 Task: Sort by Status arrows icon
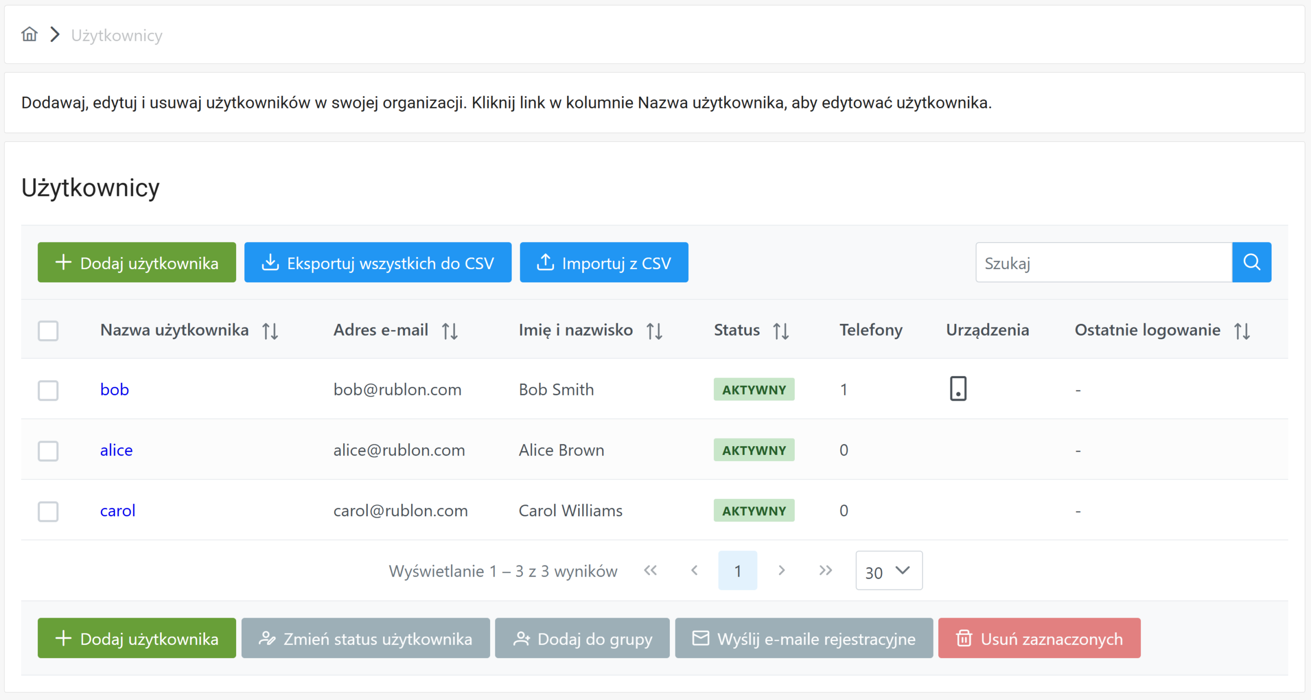[780, 331]
